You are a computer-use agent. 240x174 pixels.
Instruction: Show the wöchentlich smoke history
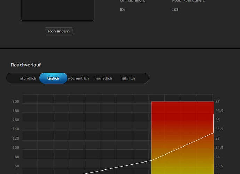tap(78, 78)
